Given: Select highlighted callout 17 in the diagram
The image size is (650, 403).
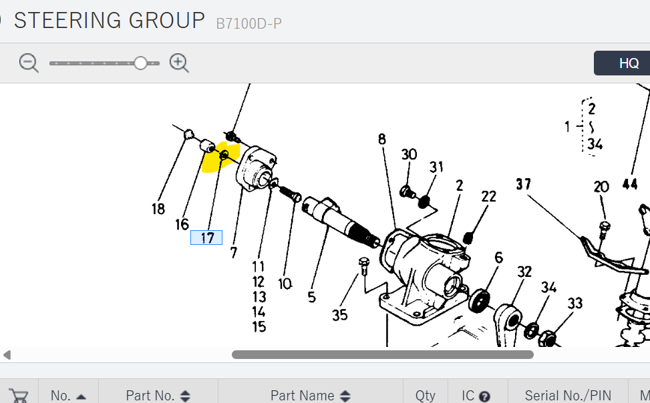Looking at the screenshot, I should click(206, 238).
